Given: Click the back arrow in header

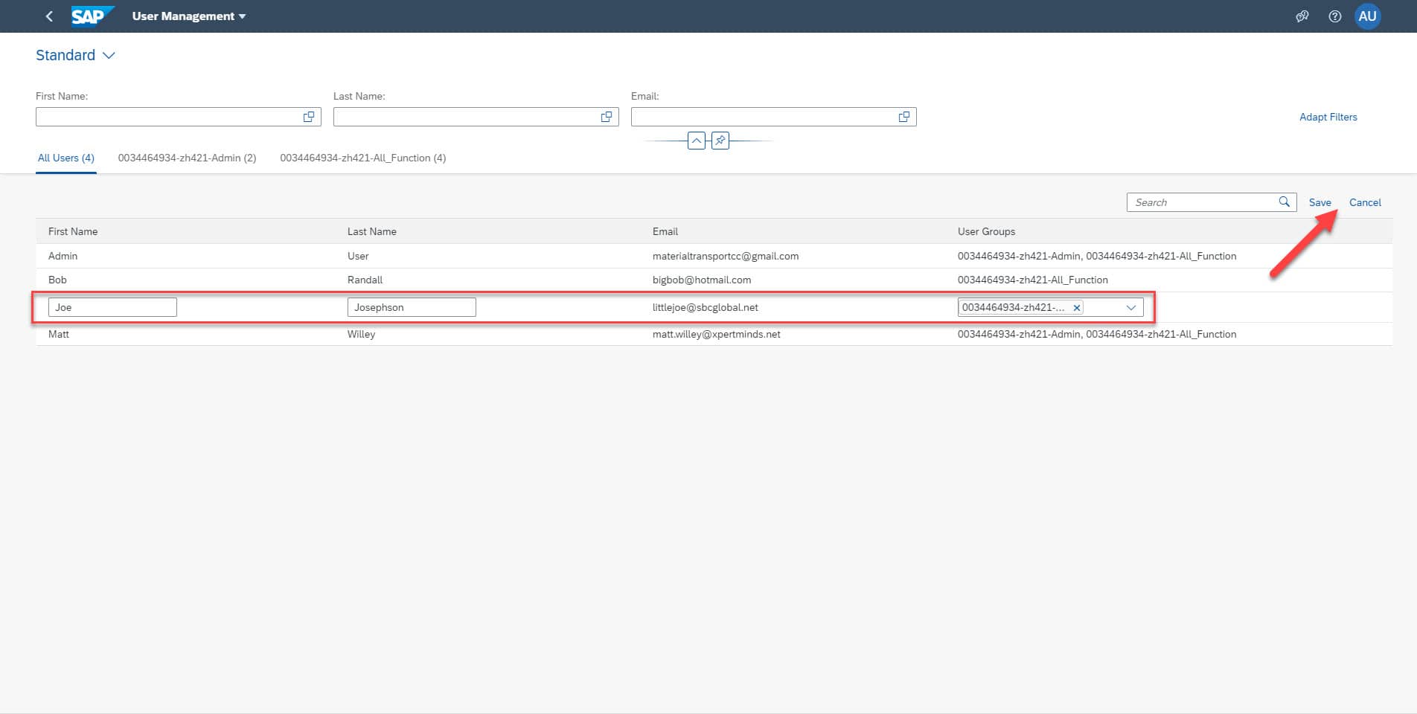Looking at the screenshot, I should click(x=49, y=16).
